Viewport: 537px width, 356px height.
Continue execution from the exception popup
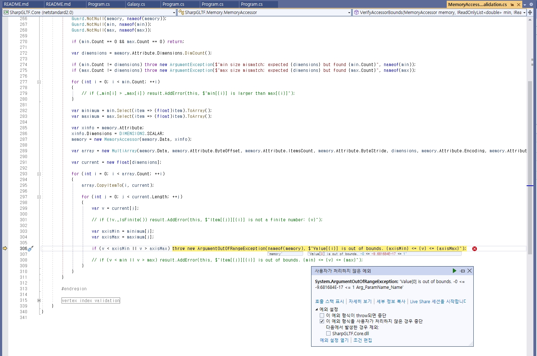[454, 271]
